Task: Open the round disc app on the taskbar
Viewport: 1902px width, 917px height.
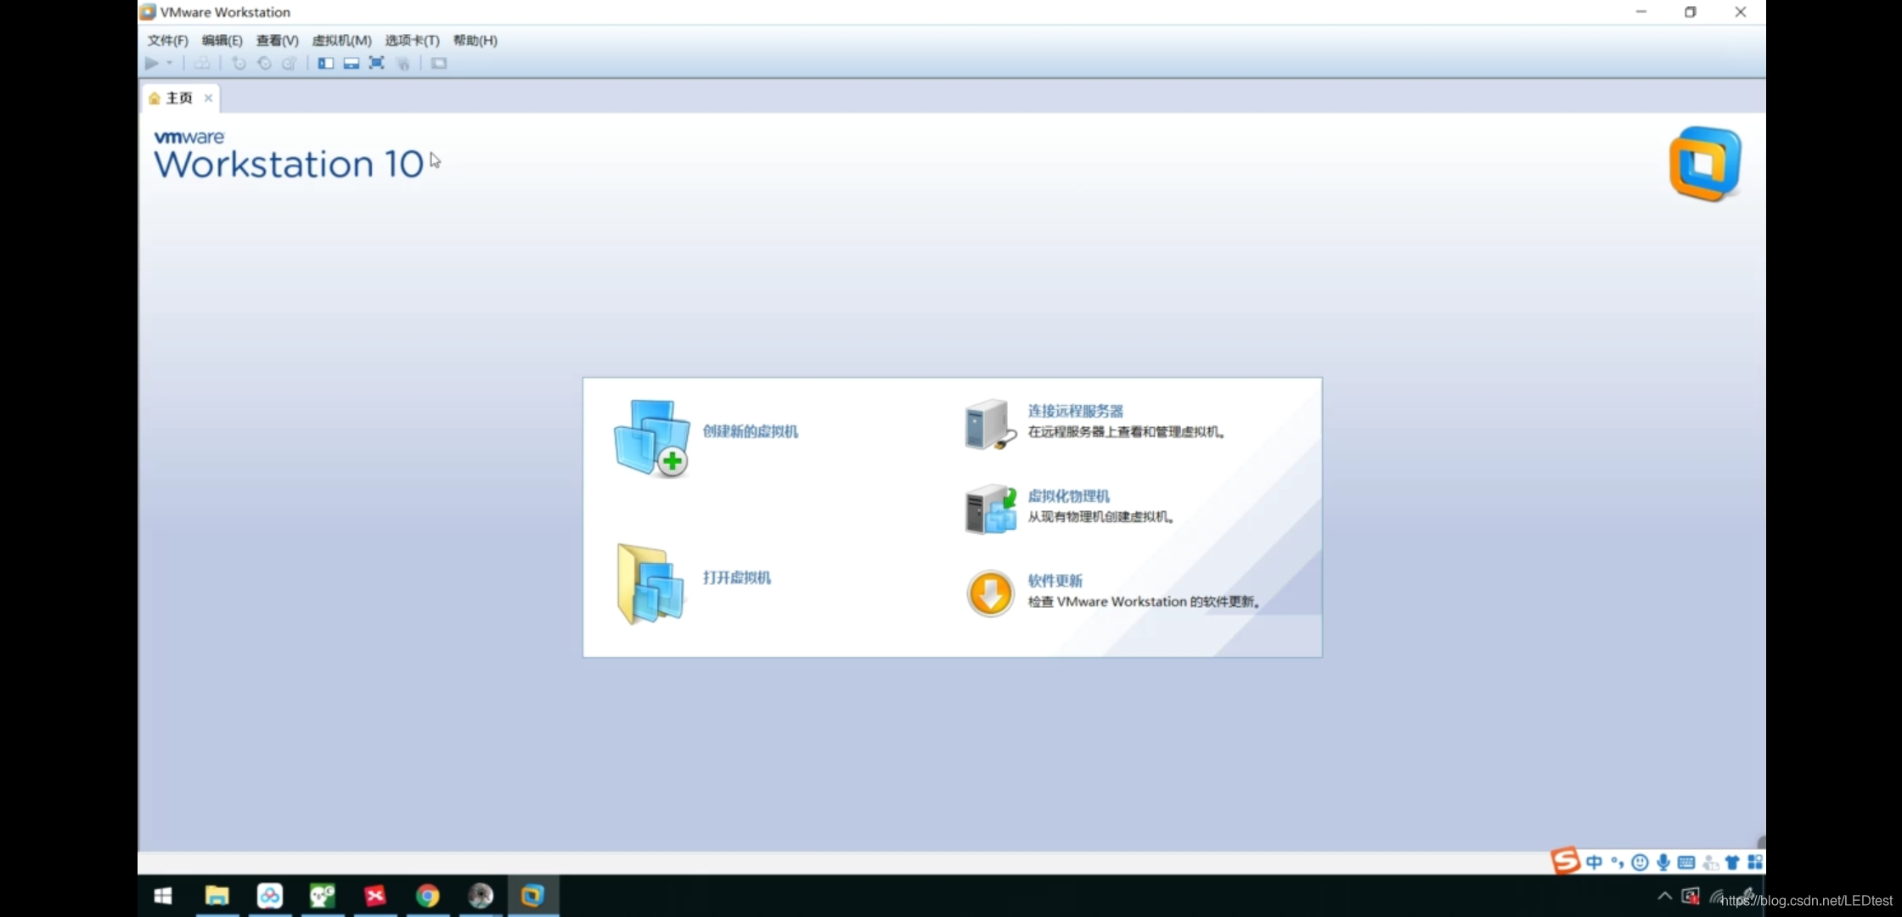Action: click(481, 896)
